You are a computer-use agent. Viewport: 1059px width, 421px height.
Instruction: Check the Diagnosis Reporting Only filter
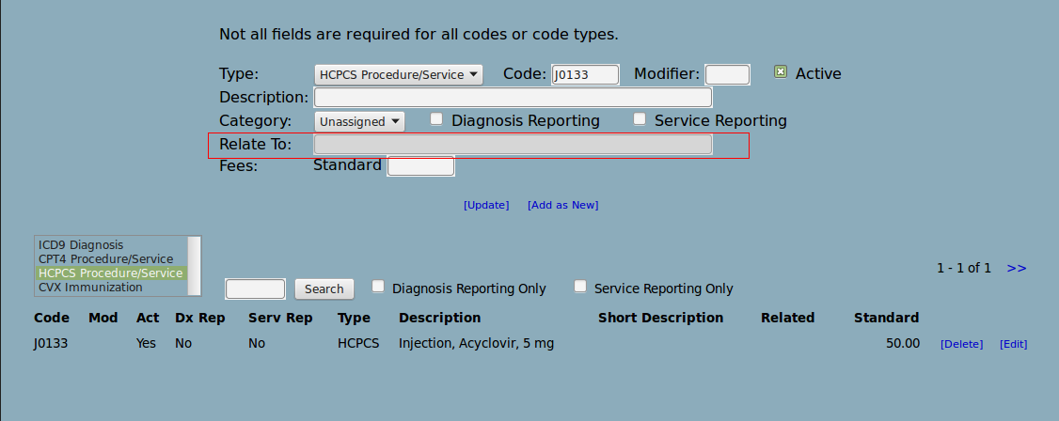tap(378, 287)
